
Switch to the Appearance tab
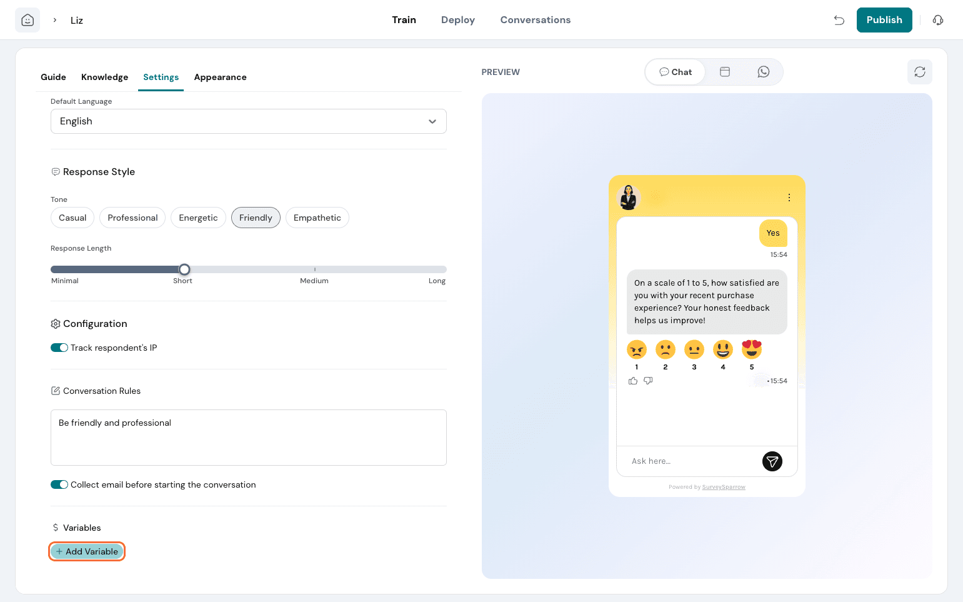tap(220, 77)
